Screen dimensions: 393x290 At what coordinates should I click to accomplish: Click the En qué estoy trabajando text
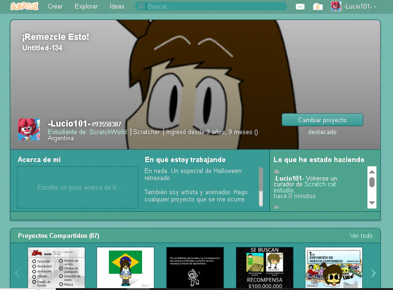tap(196, 185)
